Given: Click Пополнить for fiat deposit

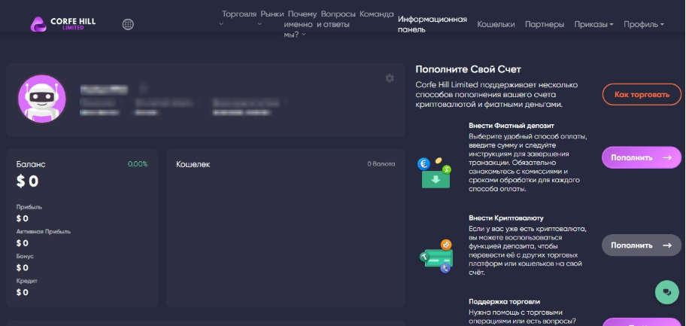Looking at the screenshot, I should coord(641,158).
